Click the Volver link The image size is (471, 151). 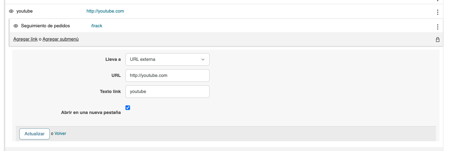60,134
